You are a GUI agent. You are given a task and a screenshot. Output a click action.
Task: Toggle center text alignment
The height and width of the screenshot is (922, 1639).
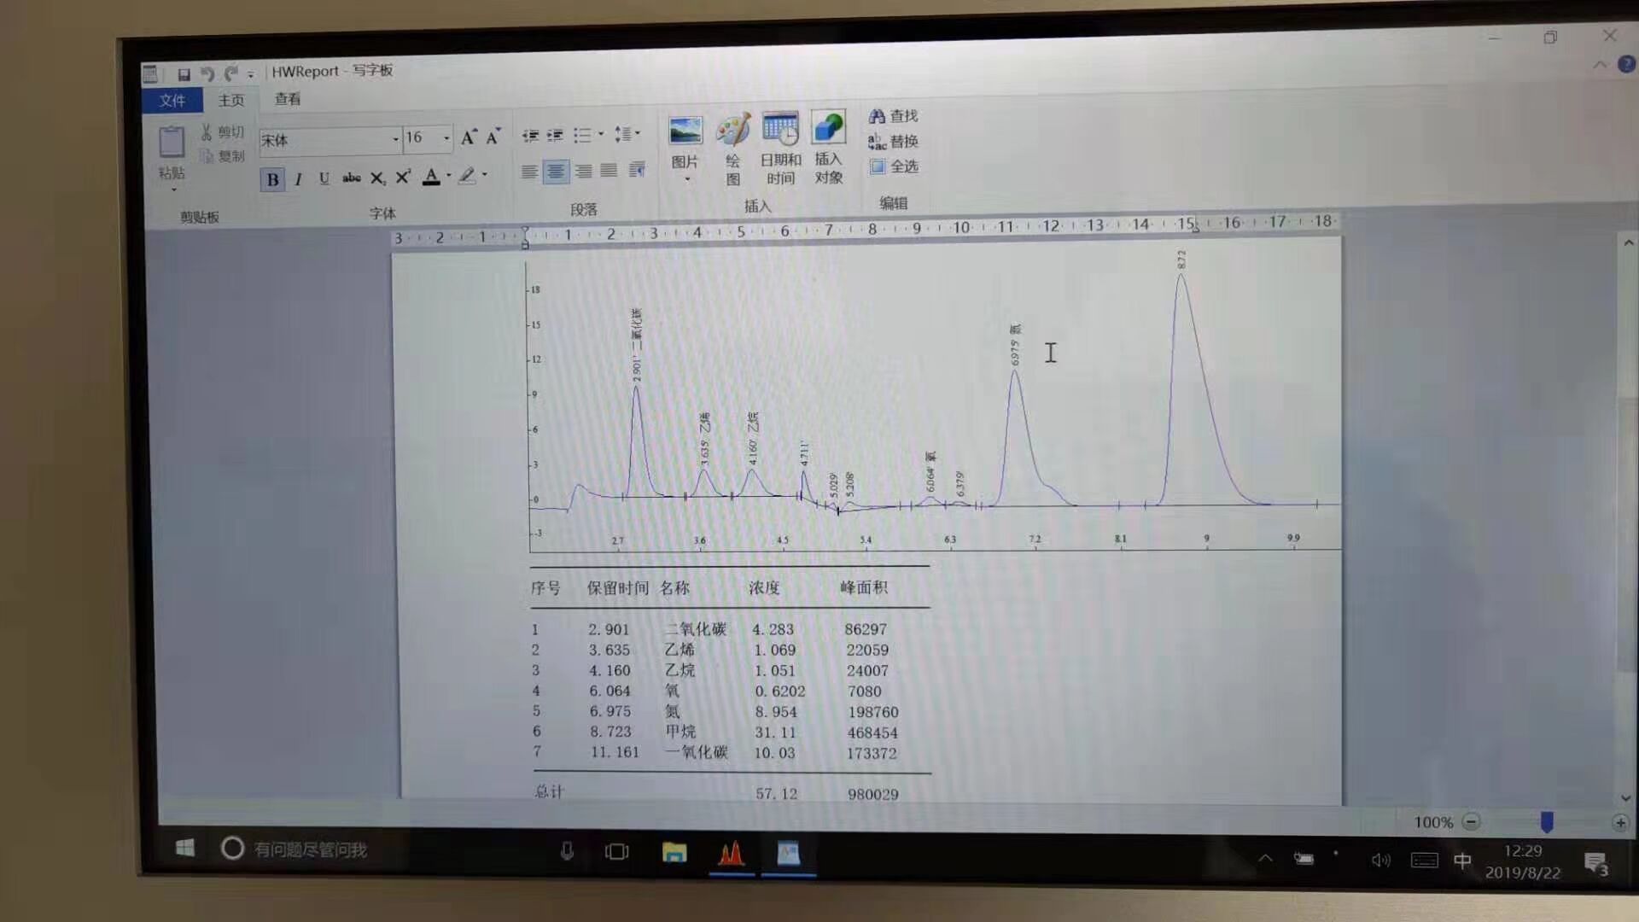[x=556, y=172]
